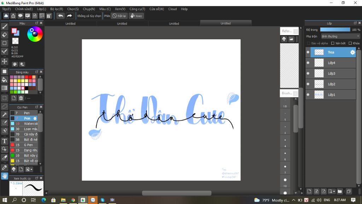Hide the Lớp2 layer
Screen dimensions: 362x204
pos(308,84)
